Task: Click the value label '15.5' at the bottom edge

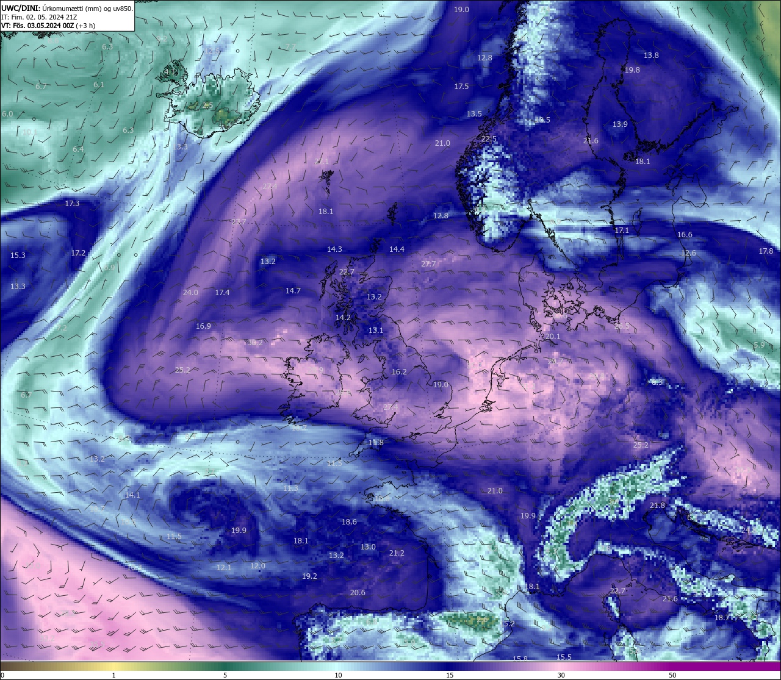Action: tap(564, 657)
